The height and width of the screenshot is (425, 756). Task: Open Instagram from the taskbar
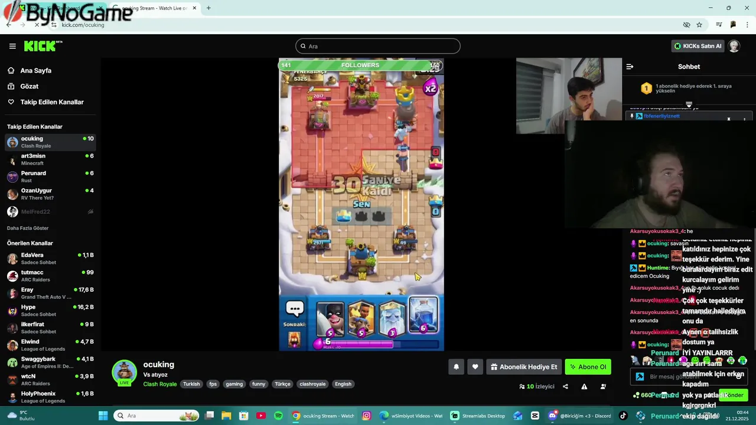[x=366, y=416]
